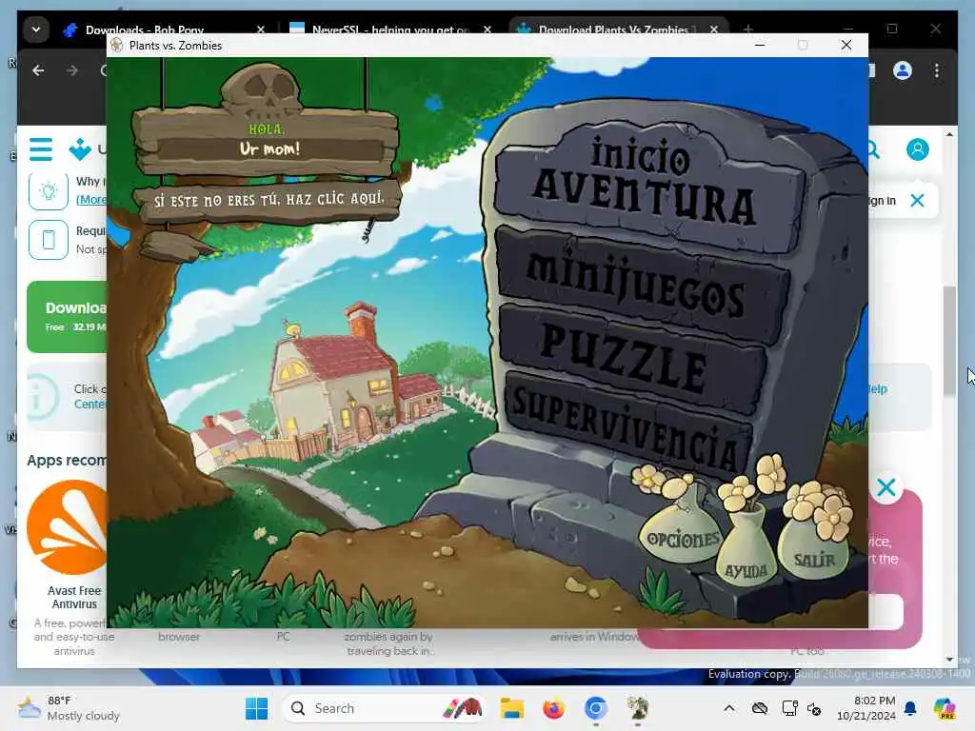Click the cloud sync tray icon
Viewport: 975px width, 731px height.
pyautogui.click(x=759, y=708)
